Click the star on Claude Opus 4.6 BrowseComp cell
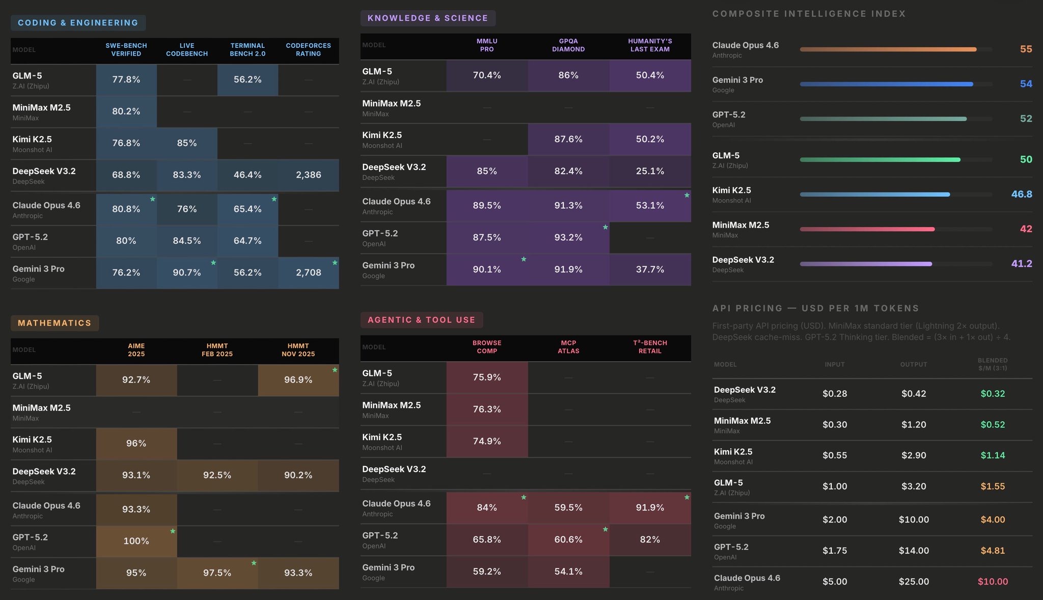 (524, 497)
